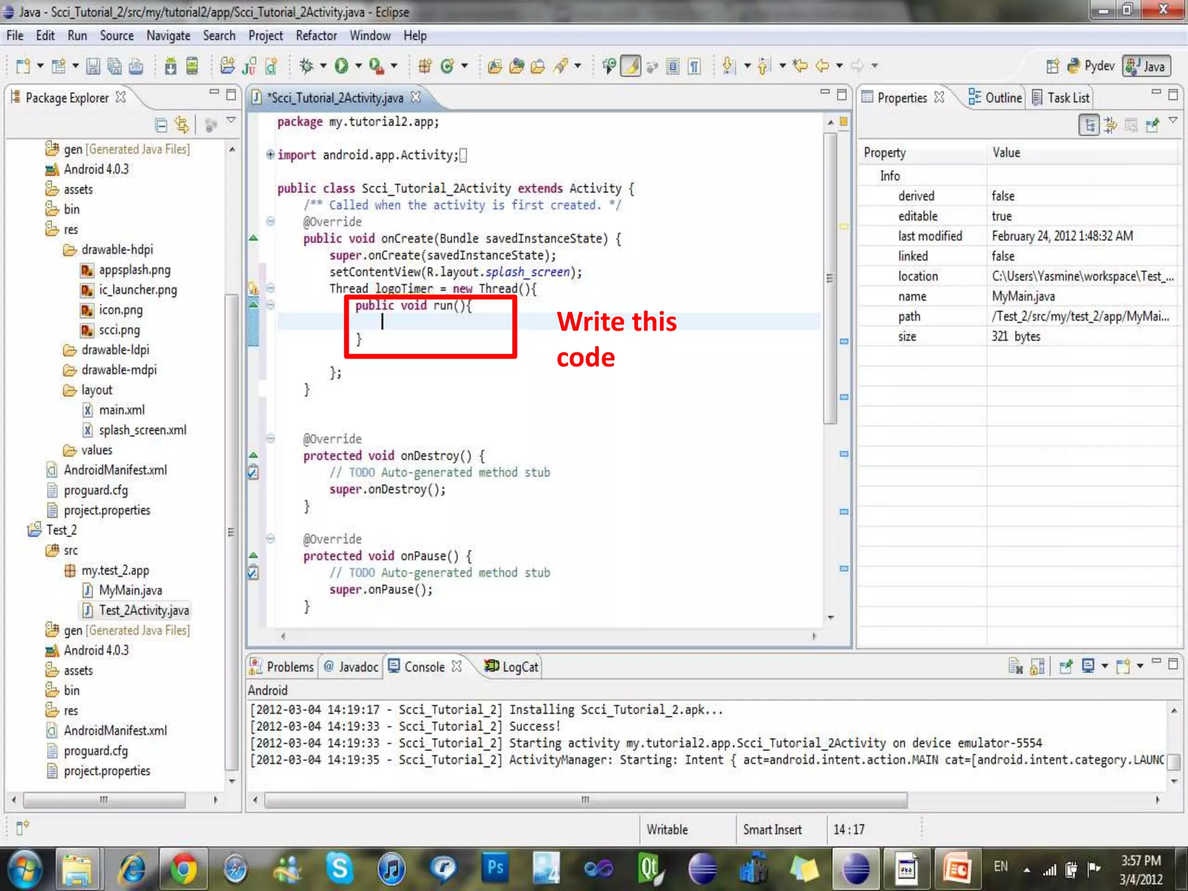Open the File menu

point(15,36)
